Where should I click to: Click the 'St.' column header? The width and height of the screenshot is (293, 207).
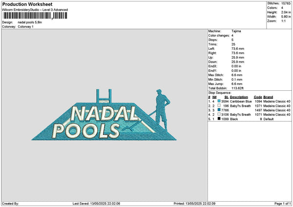[x=227, y=97]
